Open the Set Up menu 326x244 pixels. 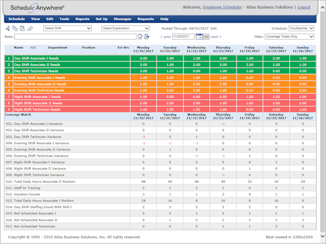tap(102, 19)
